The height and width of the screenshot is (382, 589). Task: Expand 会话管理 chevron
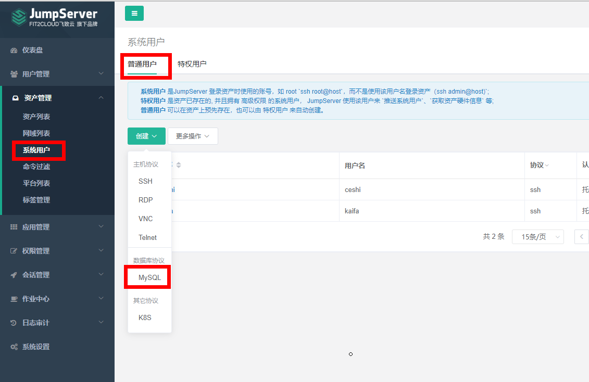coord(101,274)
